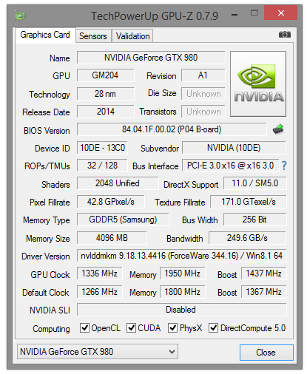Switch to the Validation tab
Viewport: 307px width, 374px height.
[132, 36]
